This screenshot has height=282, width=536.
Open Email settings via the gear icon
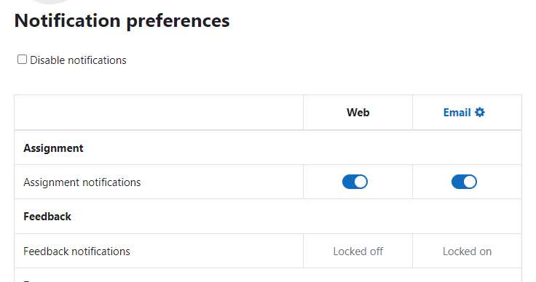pos(480,112)
